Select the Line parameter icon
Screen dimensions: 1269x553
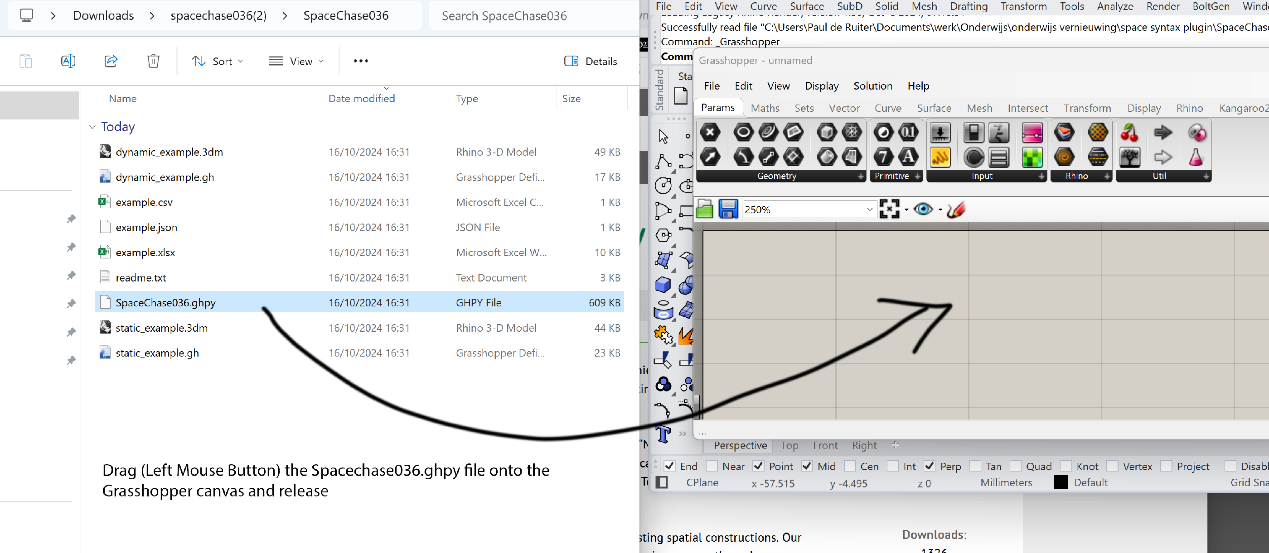769,157
